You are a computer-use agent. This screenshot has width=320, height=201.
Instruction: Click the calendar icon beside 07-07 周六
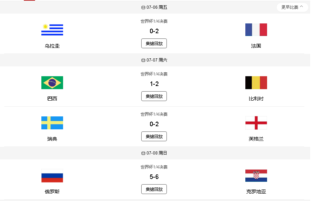coord(143,60)
